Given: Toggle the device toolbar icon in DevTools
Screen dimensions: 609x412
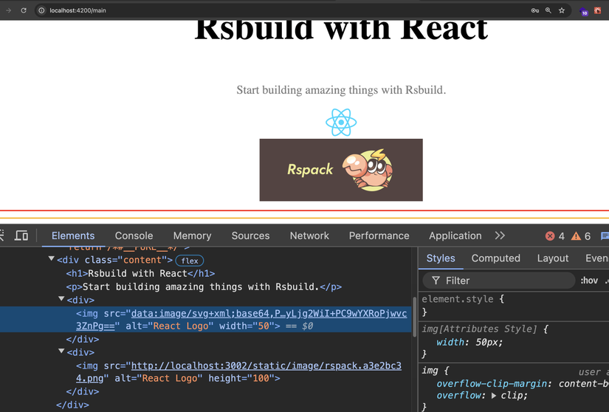Looking at the screenshot, I should pyautogui.click(x=21, y=236).
